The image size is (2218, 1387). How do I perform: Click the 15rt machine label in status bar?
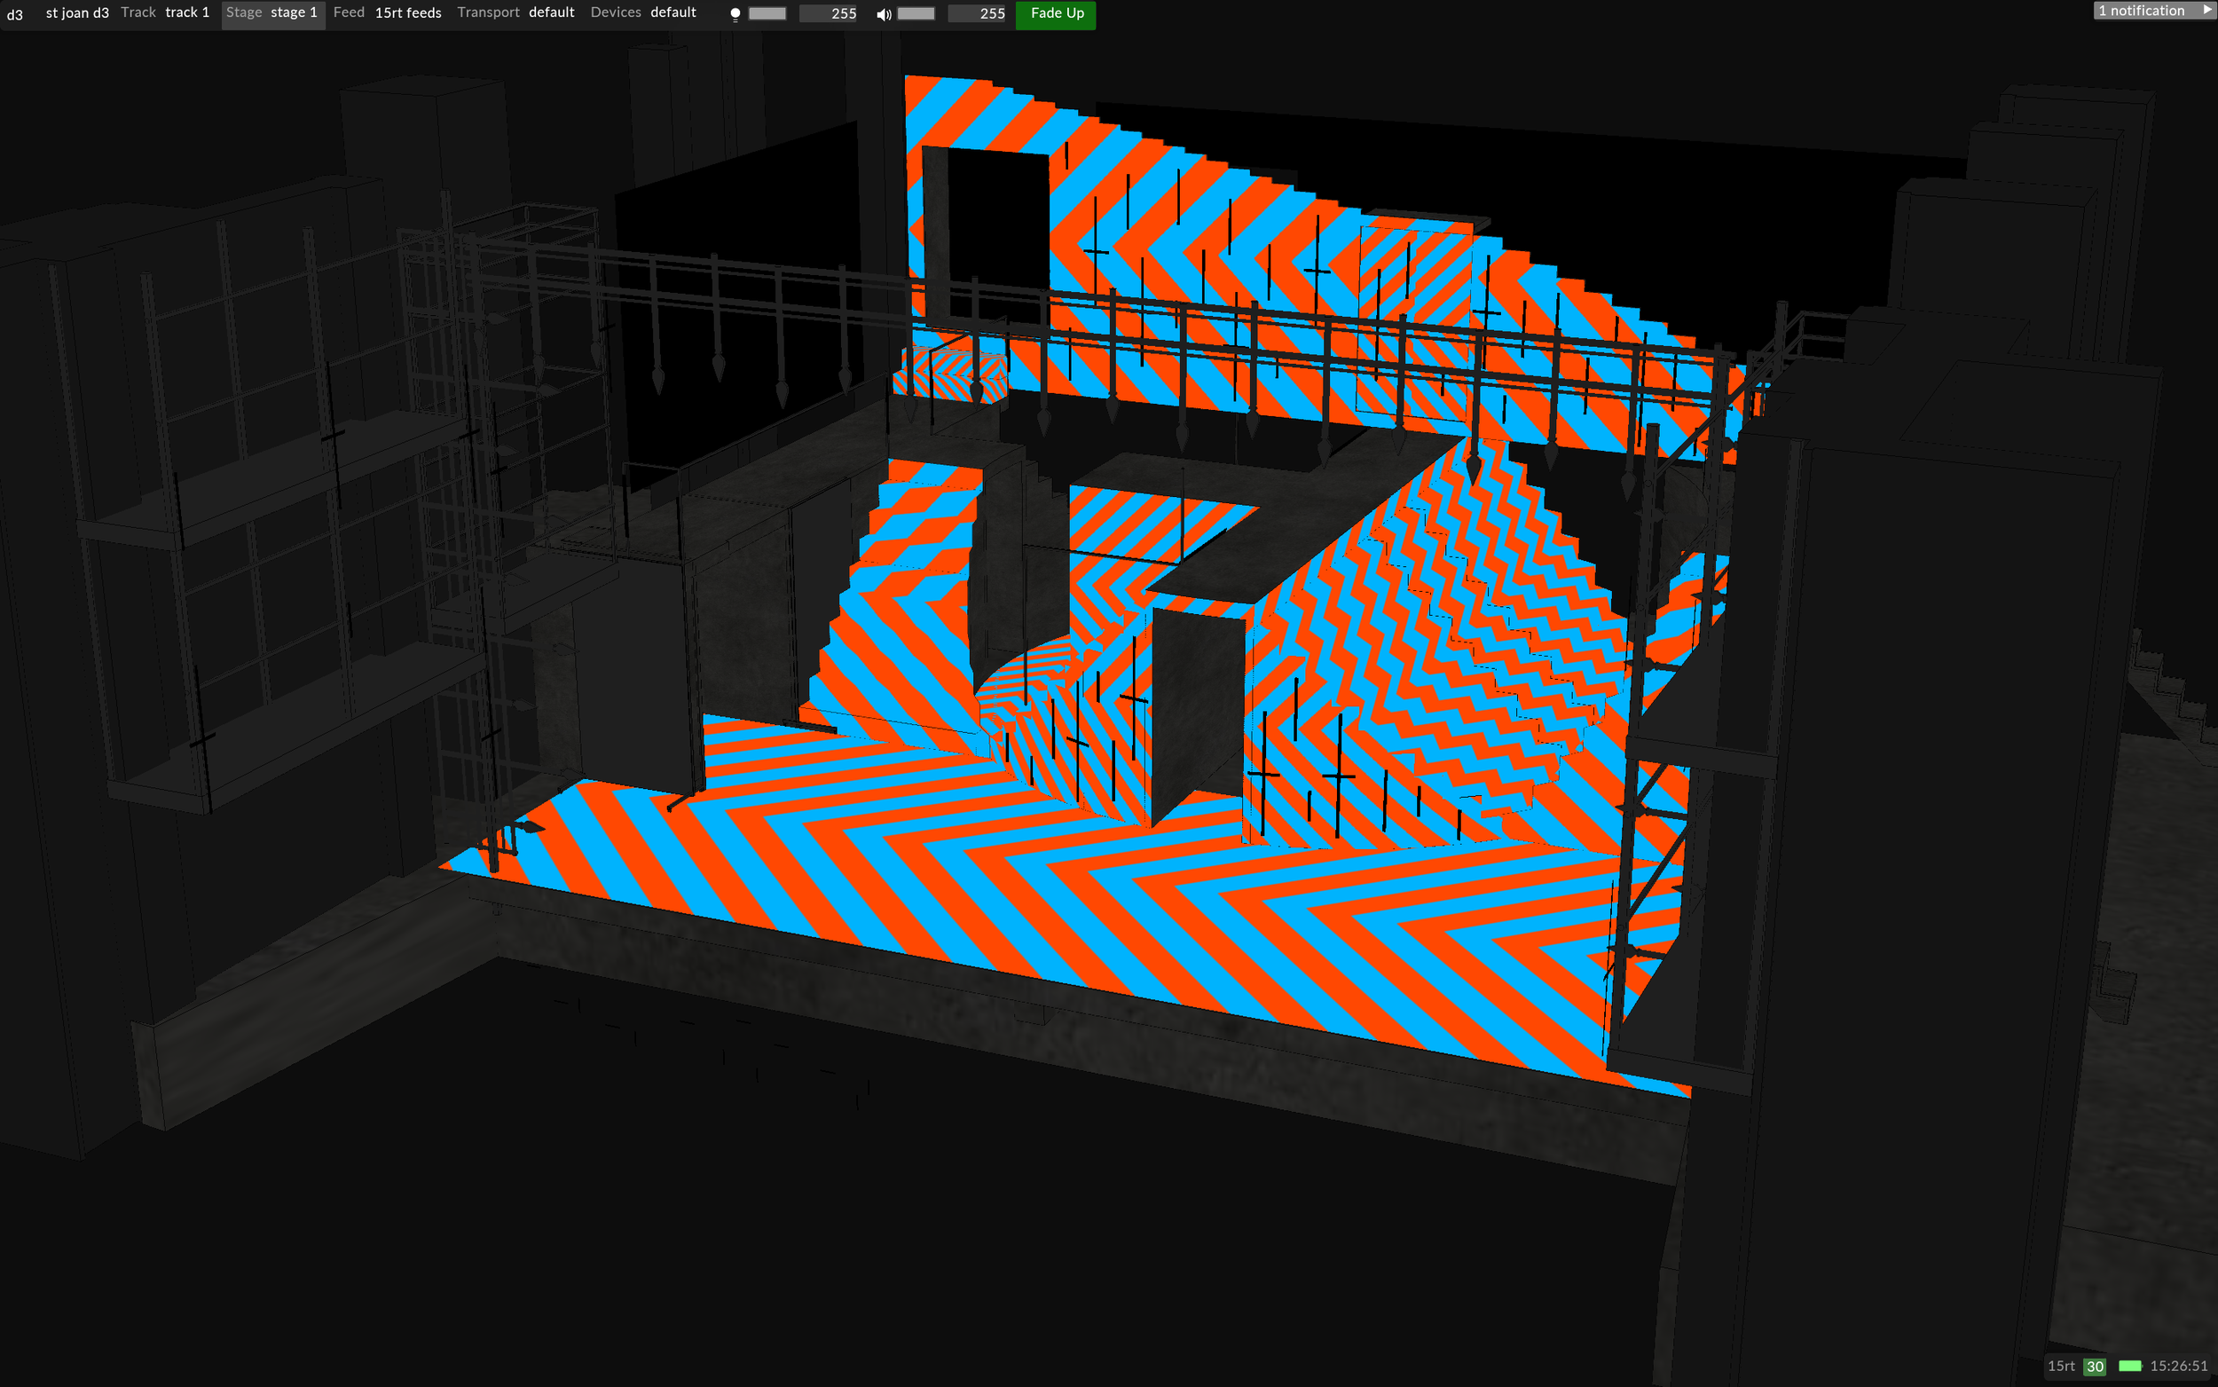point(2061,1366)
